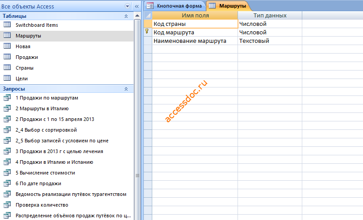This screenshot has width=363, height=220.
Task: Click the Таблицы group header
Action: click(x=67, y=16)
